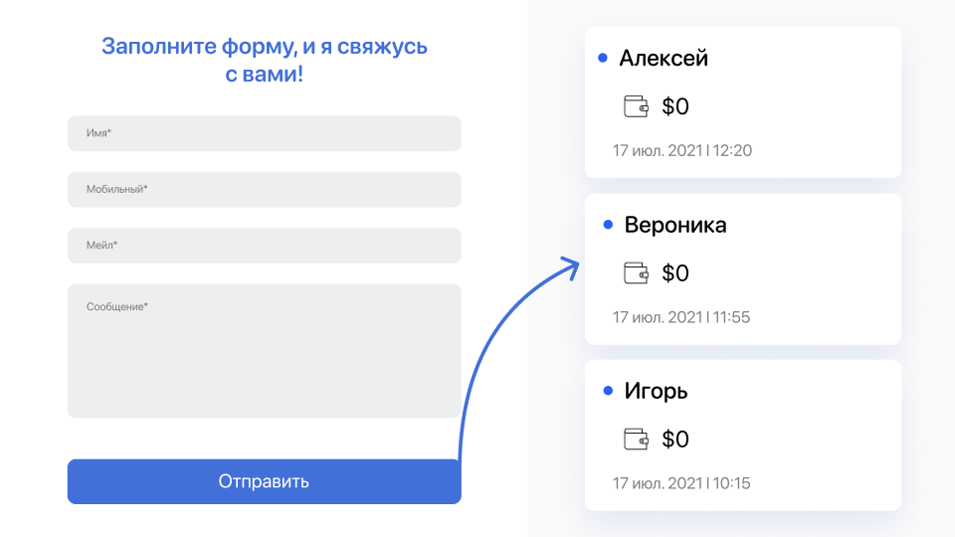Viewport: 955px width, 537px height.
Task: Open the Игорь lead name
Action: (x=656, y=392)
